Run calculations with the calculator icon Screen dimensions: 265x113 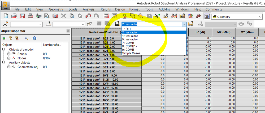pyautogui.click(x=106, y=16)
